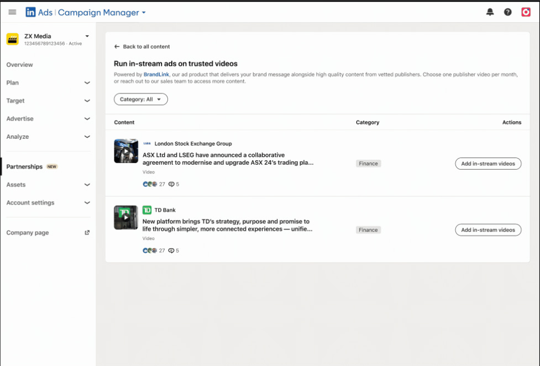The image size is (540, 366).
Task: Add in-stream videos for London Stock Exchange Group
Action: pos(488,164)
